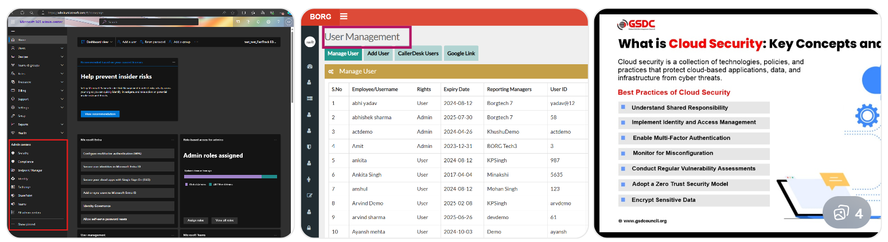Click the Assign roles button
The image size is (888, 242).
click(196, 220)
